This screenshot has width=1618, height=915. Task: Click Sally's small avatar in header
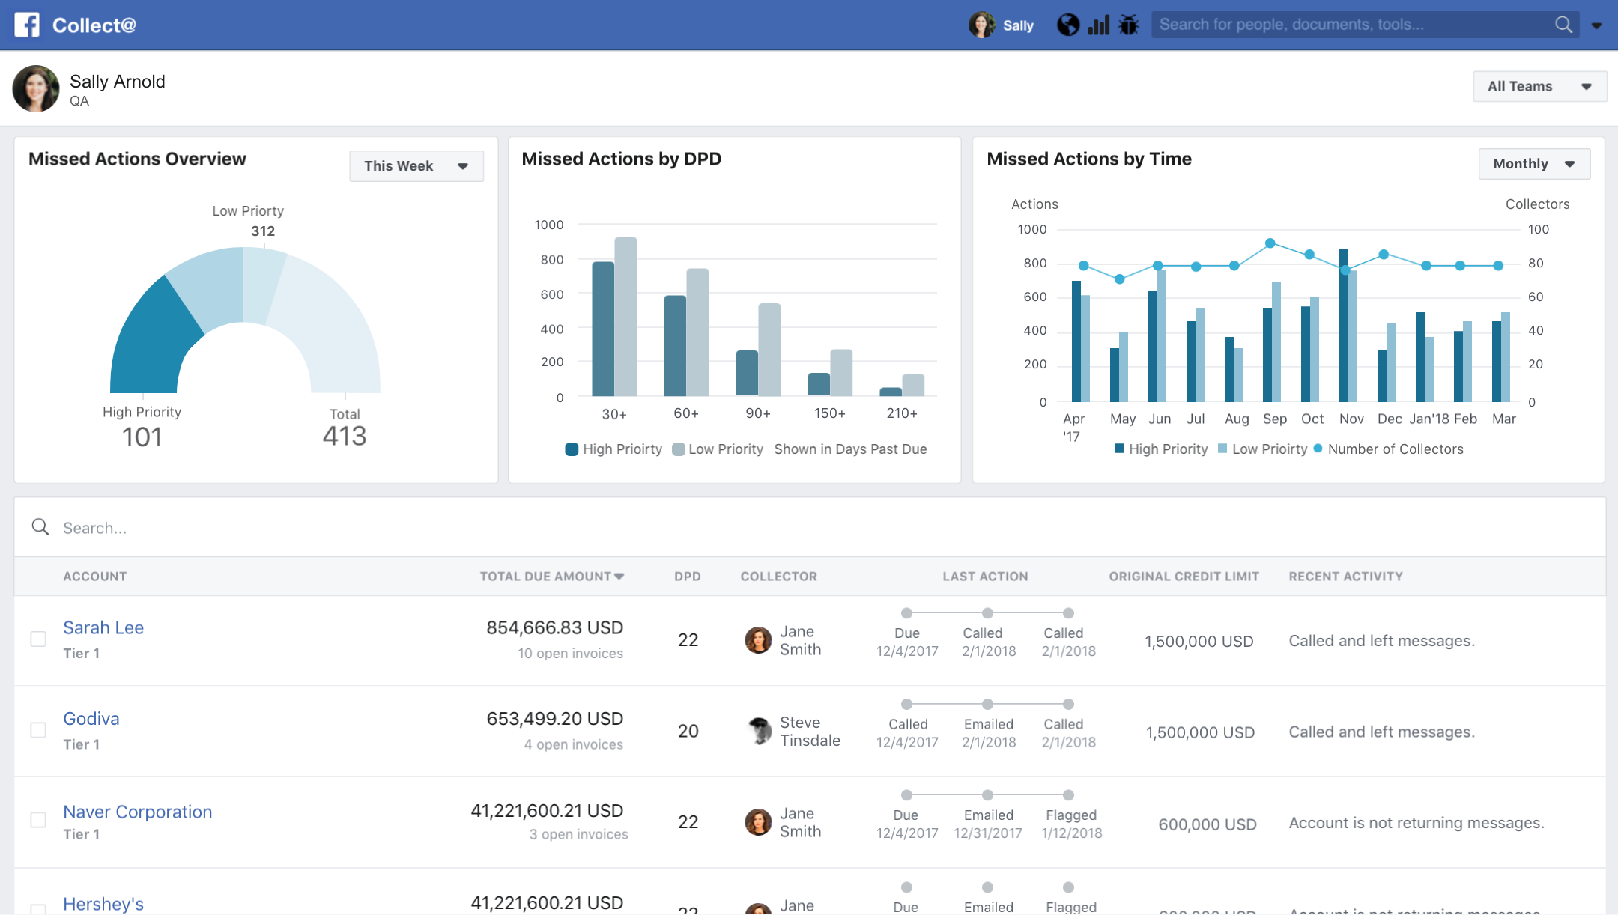coord(981,25)
